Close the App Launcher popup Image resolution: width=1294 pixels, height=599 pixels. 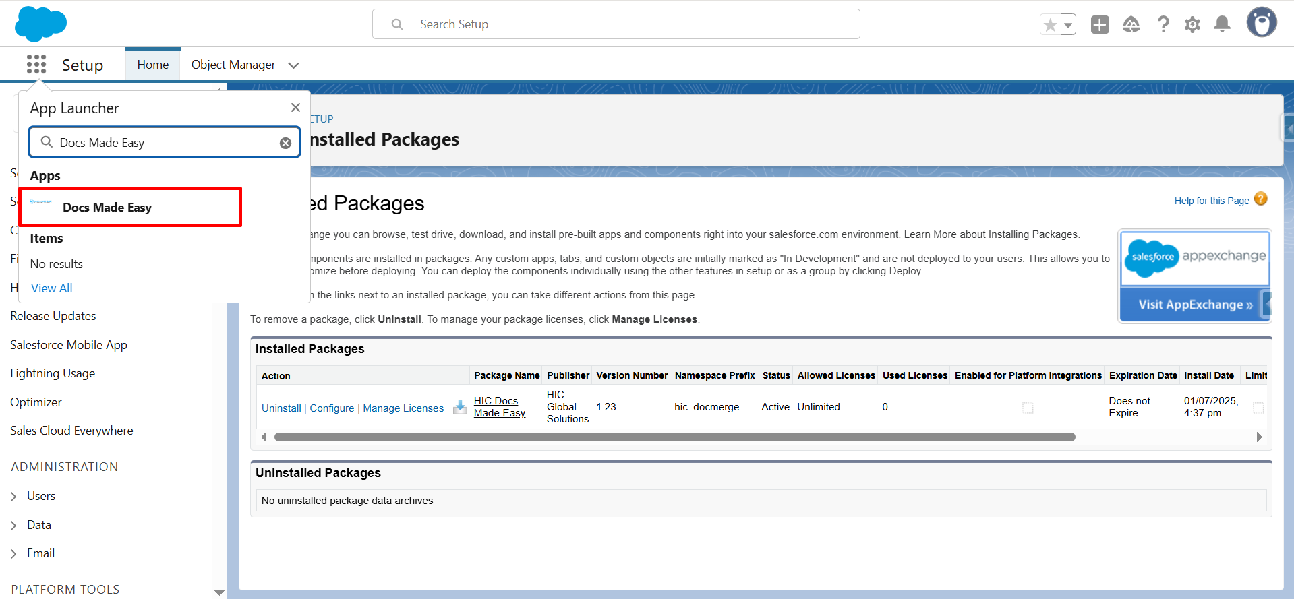295,108
